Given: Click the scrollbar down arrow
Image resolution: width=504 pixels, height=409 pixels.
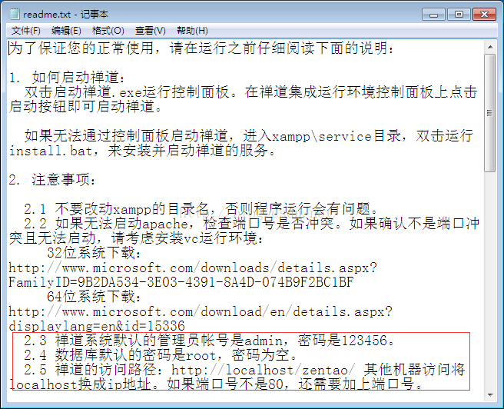Looking at the screenshot, I should 490,395.
